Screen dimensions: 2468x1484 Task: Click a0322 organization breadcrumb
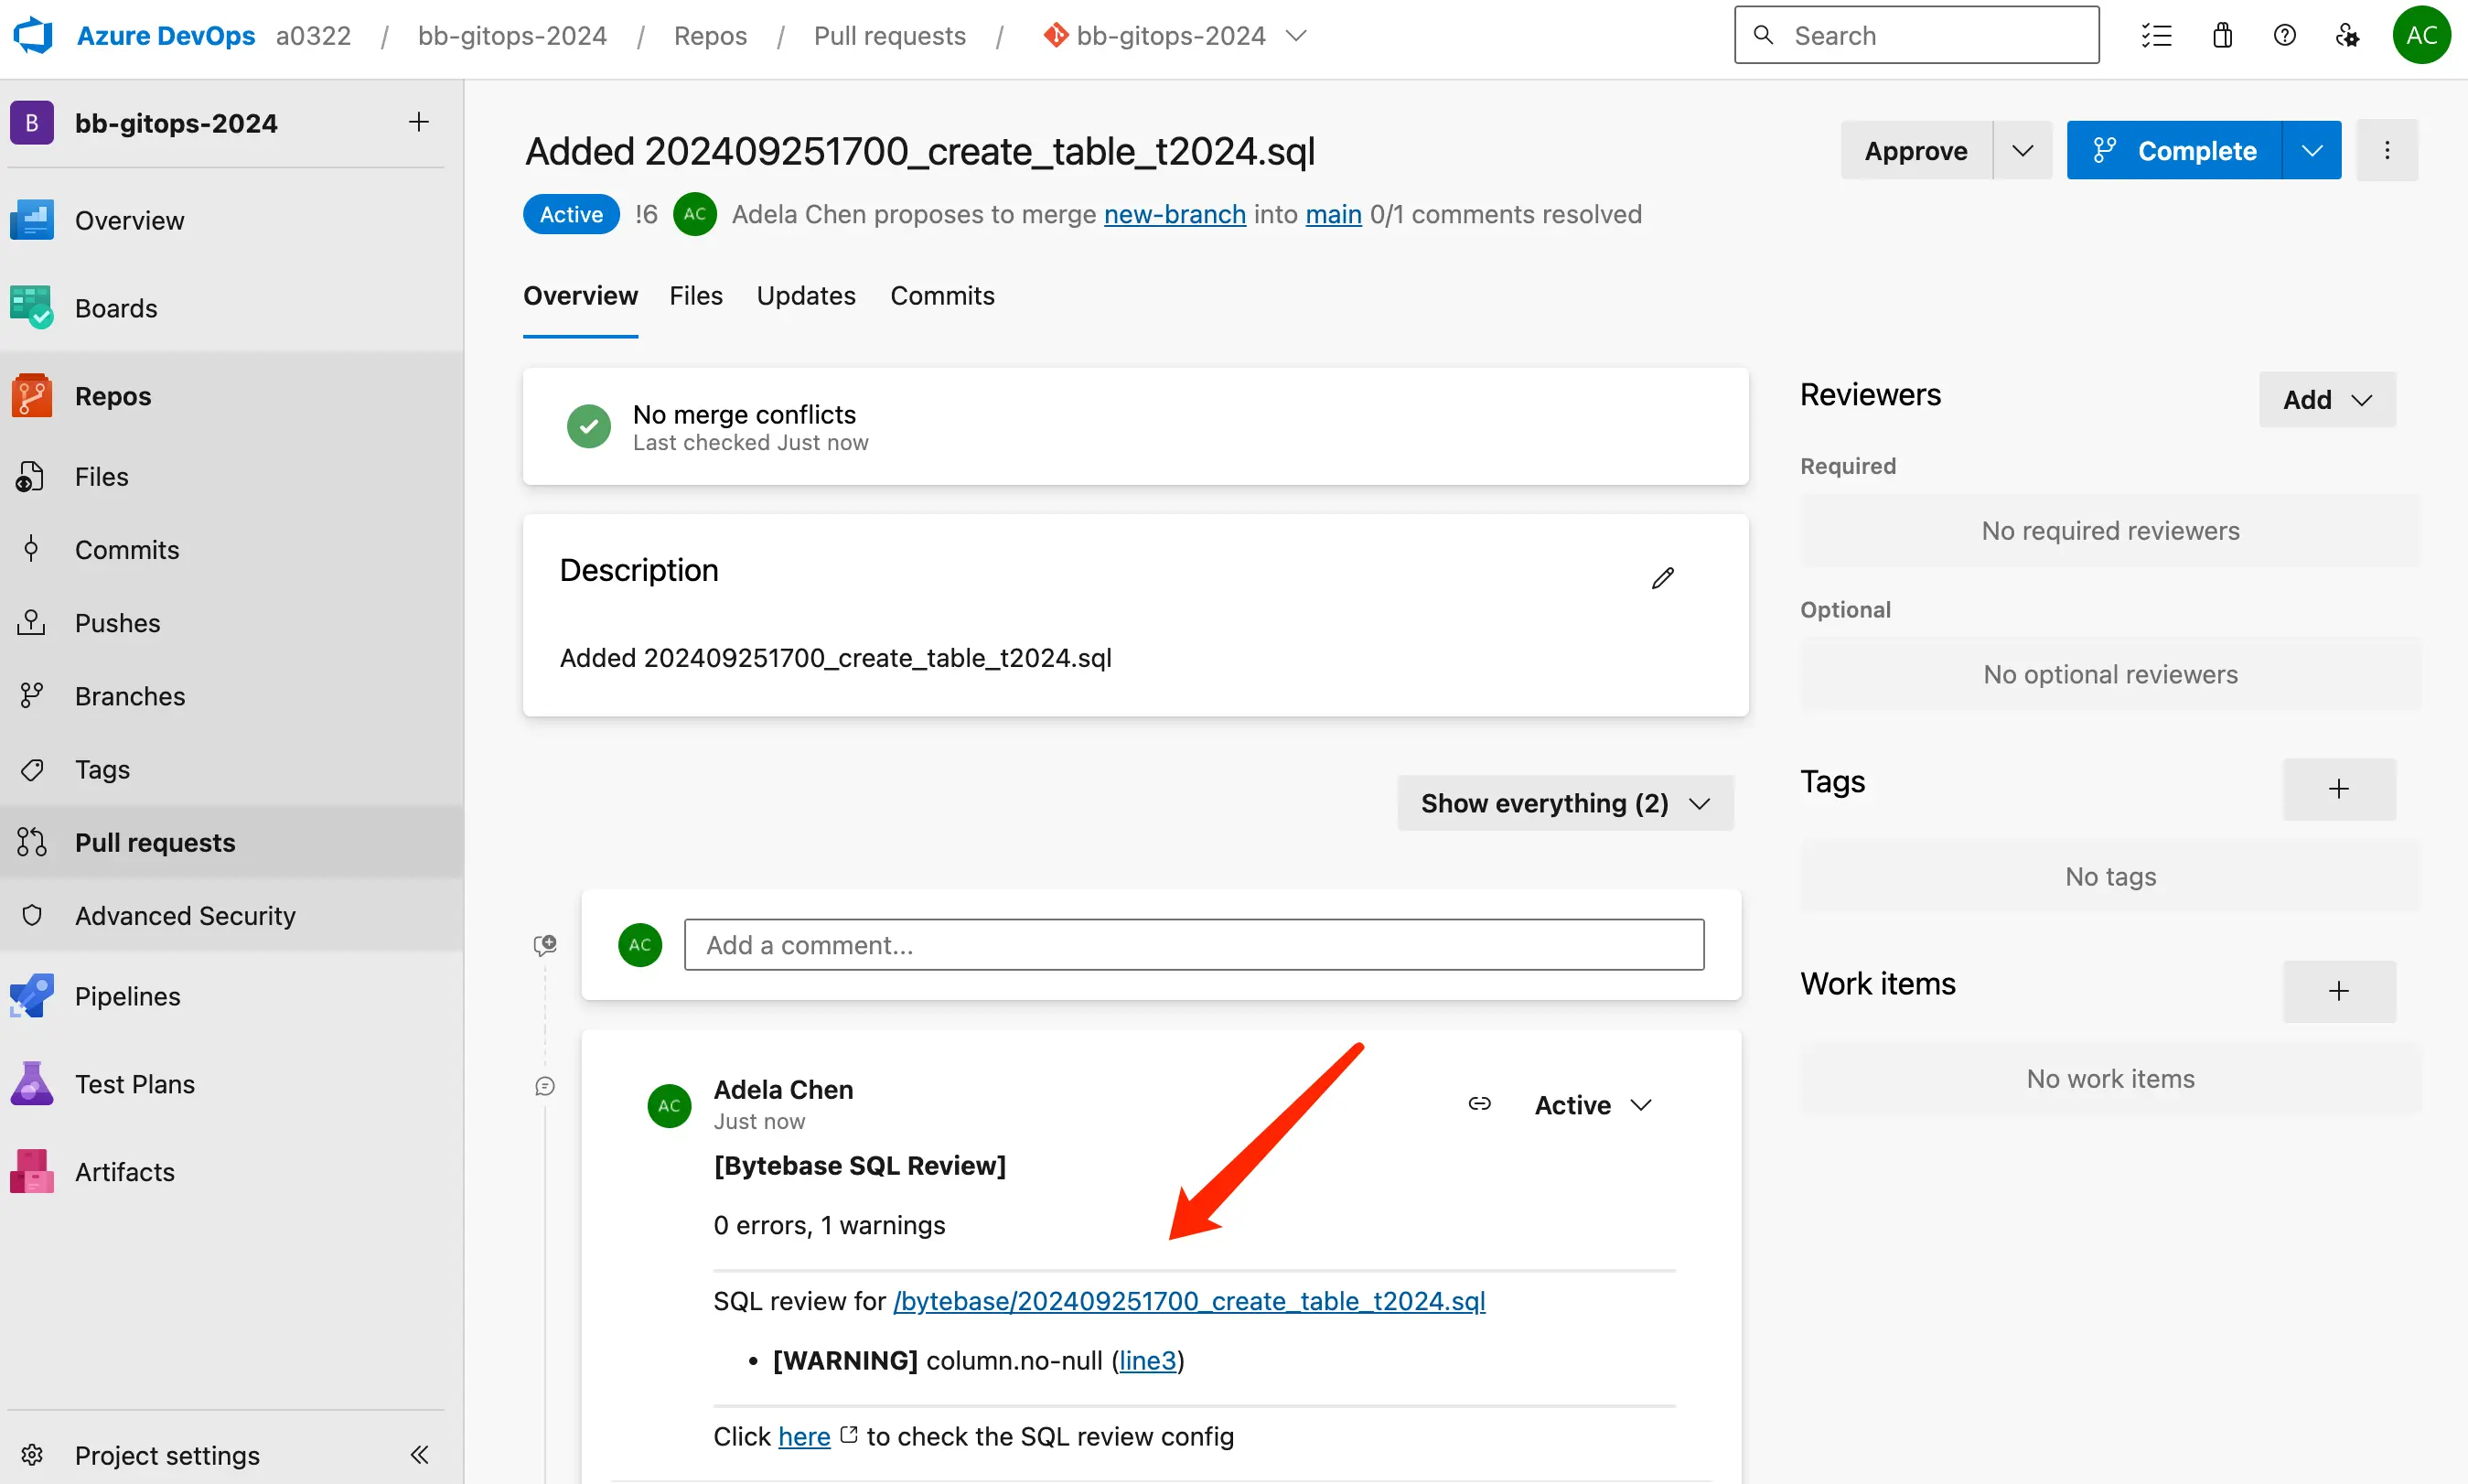point(314,36)
